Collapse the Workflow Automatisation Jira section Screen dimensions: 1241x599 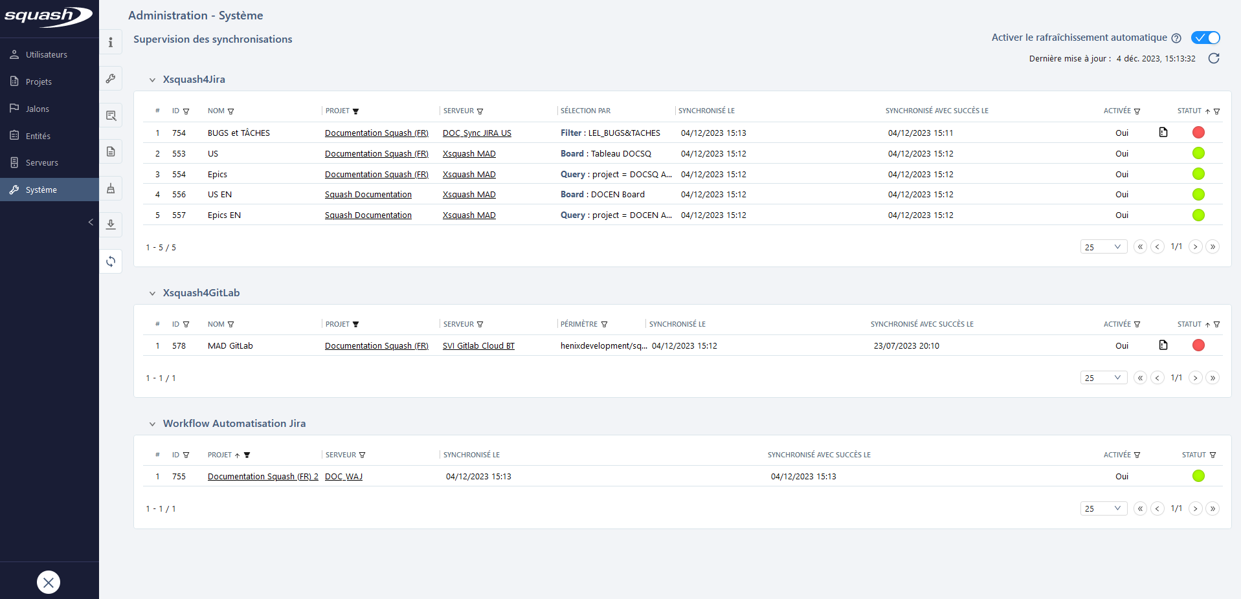tap(152, 424)
